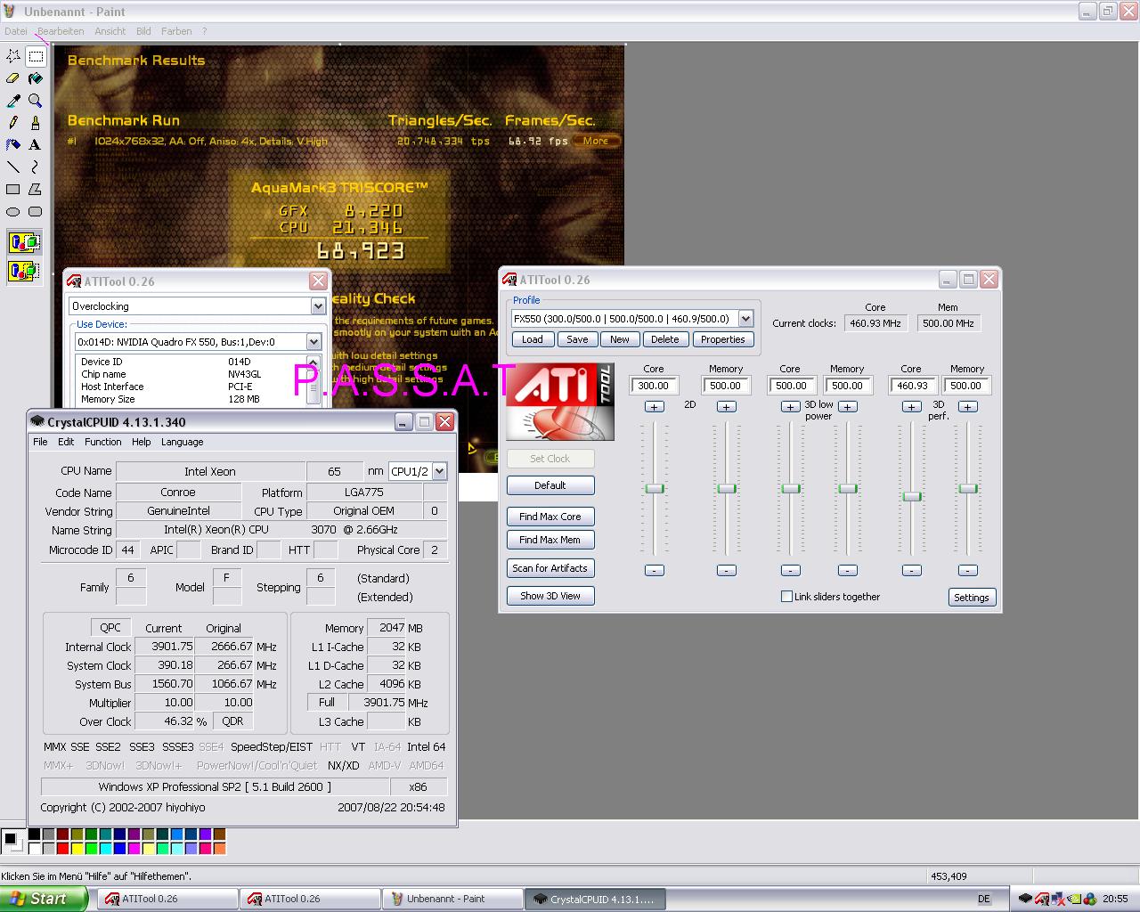Select the Curve tool in Paint
Viewport: 1140px width, 912px height.
pyautogui.click(x=36, y=167)
